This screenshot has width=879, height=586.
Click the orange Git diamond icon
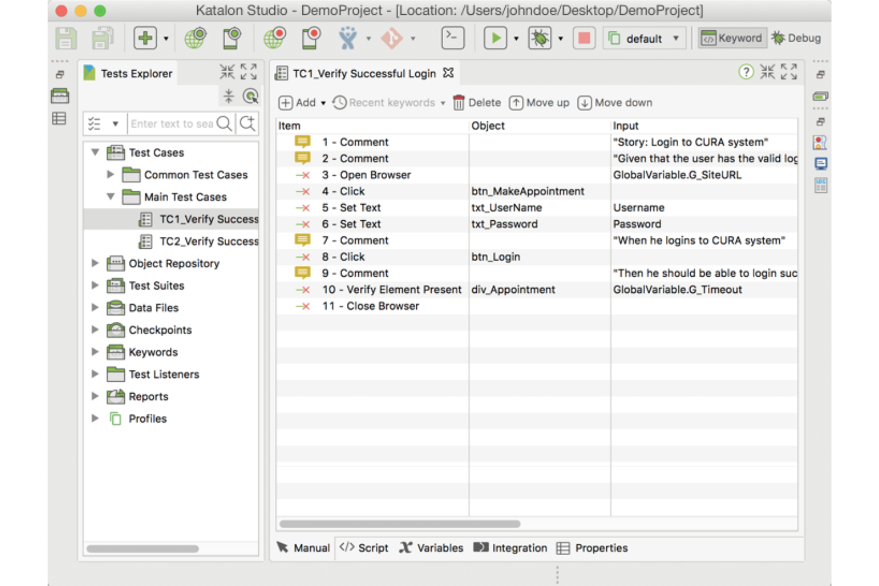coord(391,38)
